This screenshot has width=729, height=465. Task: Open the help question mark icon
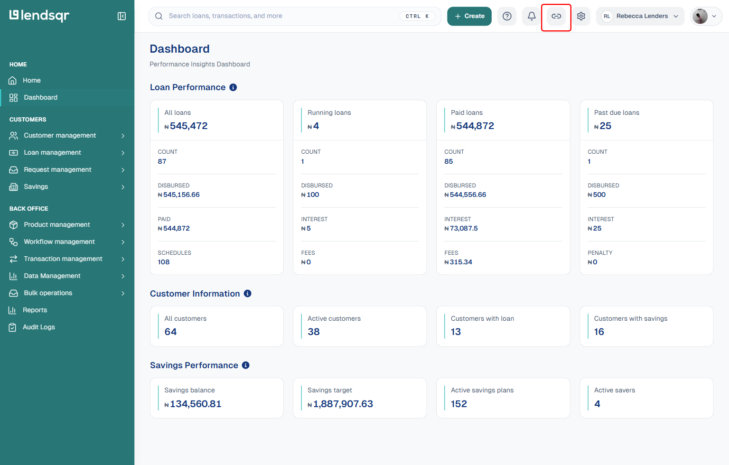pos(507,16)
